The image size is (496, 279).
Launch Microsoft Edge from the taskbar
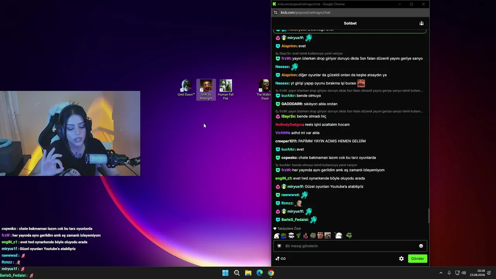[260, 273]
